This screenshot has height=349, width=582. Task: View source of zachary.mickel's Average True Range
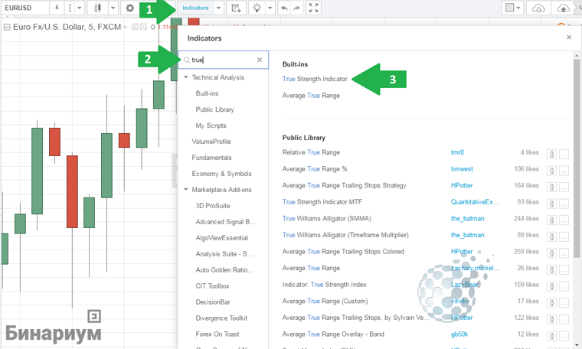coord(551,269)
